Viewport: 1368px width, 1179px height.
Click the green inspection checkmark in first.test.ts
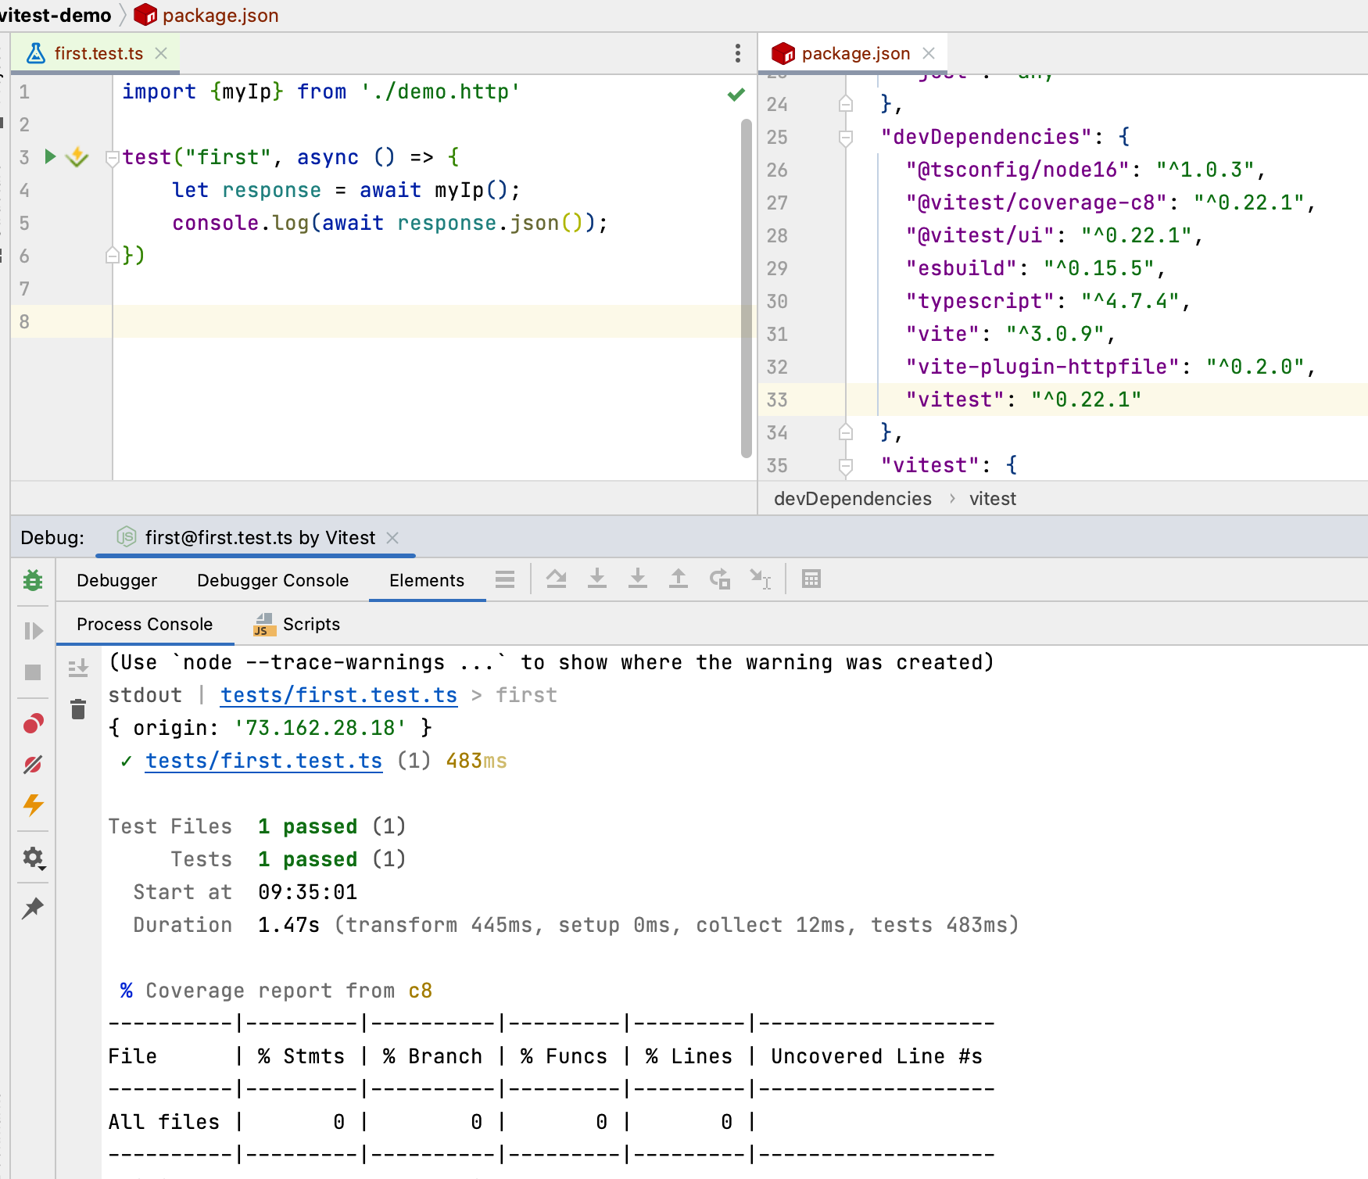tap(736, 95)
